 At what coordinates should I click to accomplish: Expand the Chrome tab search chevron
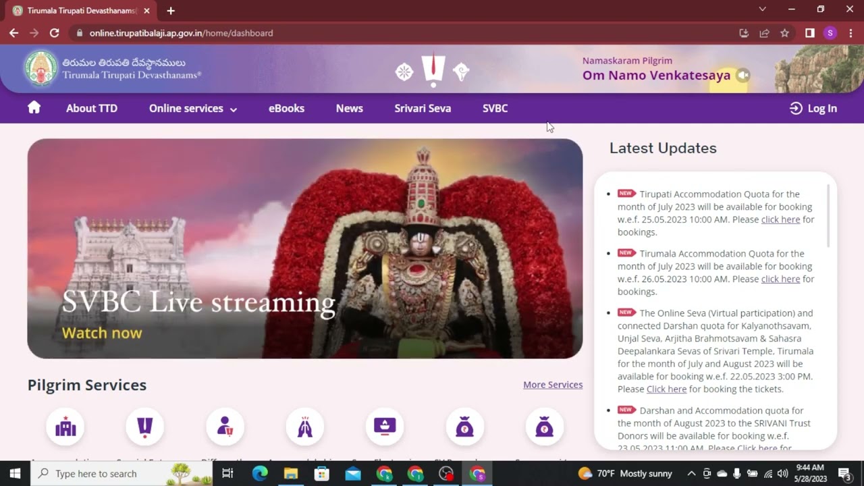[762, 9]
